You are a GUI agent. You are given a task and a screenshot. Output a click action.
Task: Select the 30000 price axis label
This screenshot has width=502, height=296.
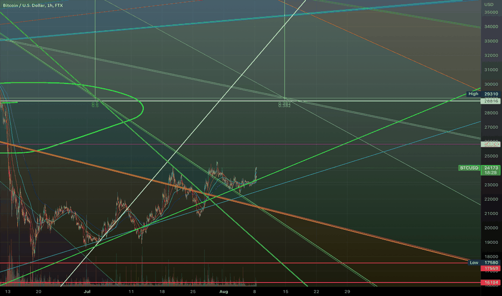(491, 84)
